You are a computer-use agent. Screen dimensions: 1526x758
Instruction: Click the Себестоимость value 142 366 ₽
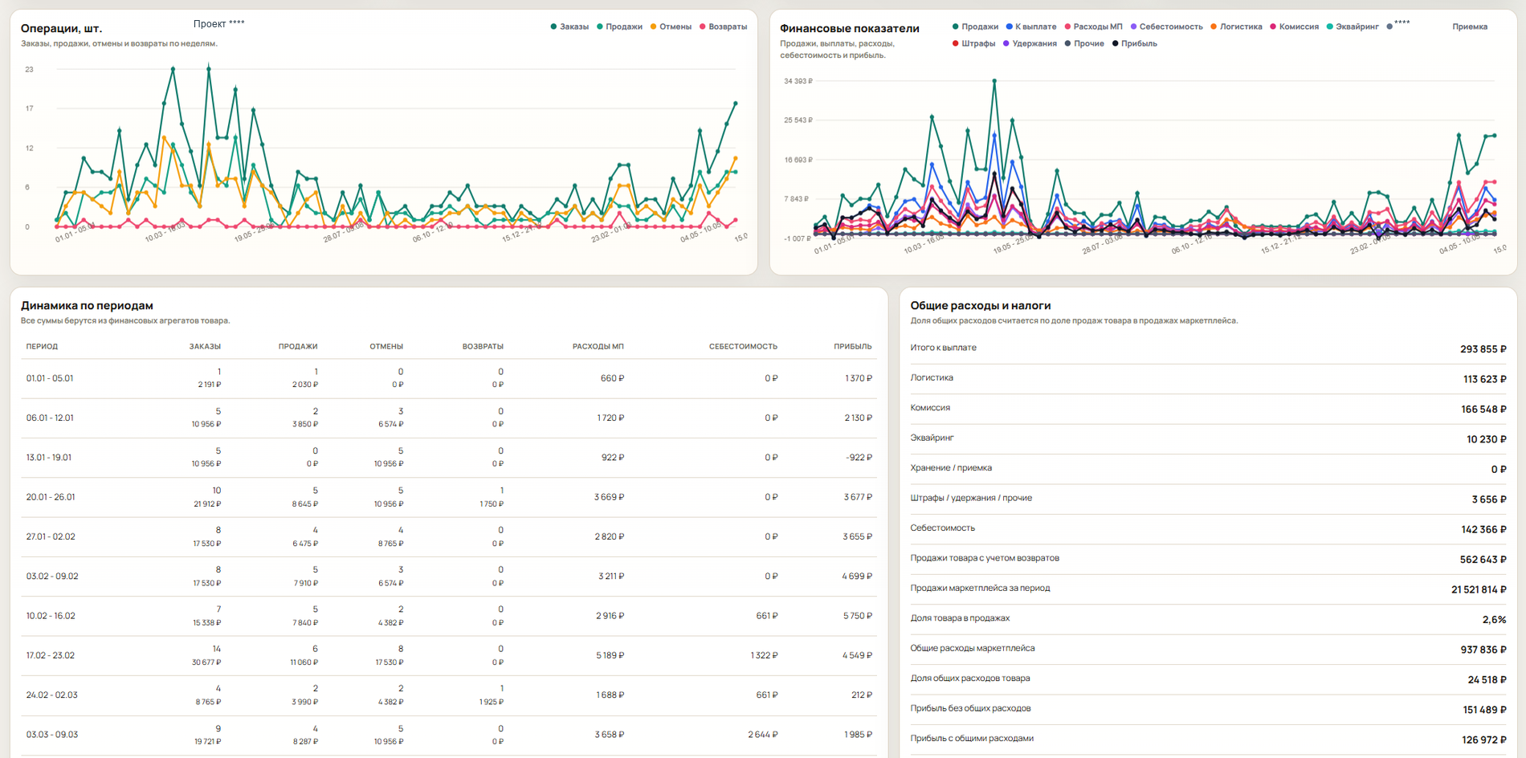(1483, 530)
